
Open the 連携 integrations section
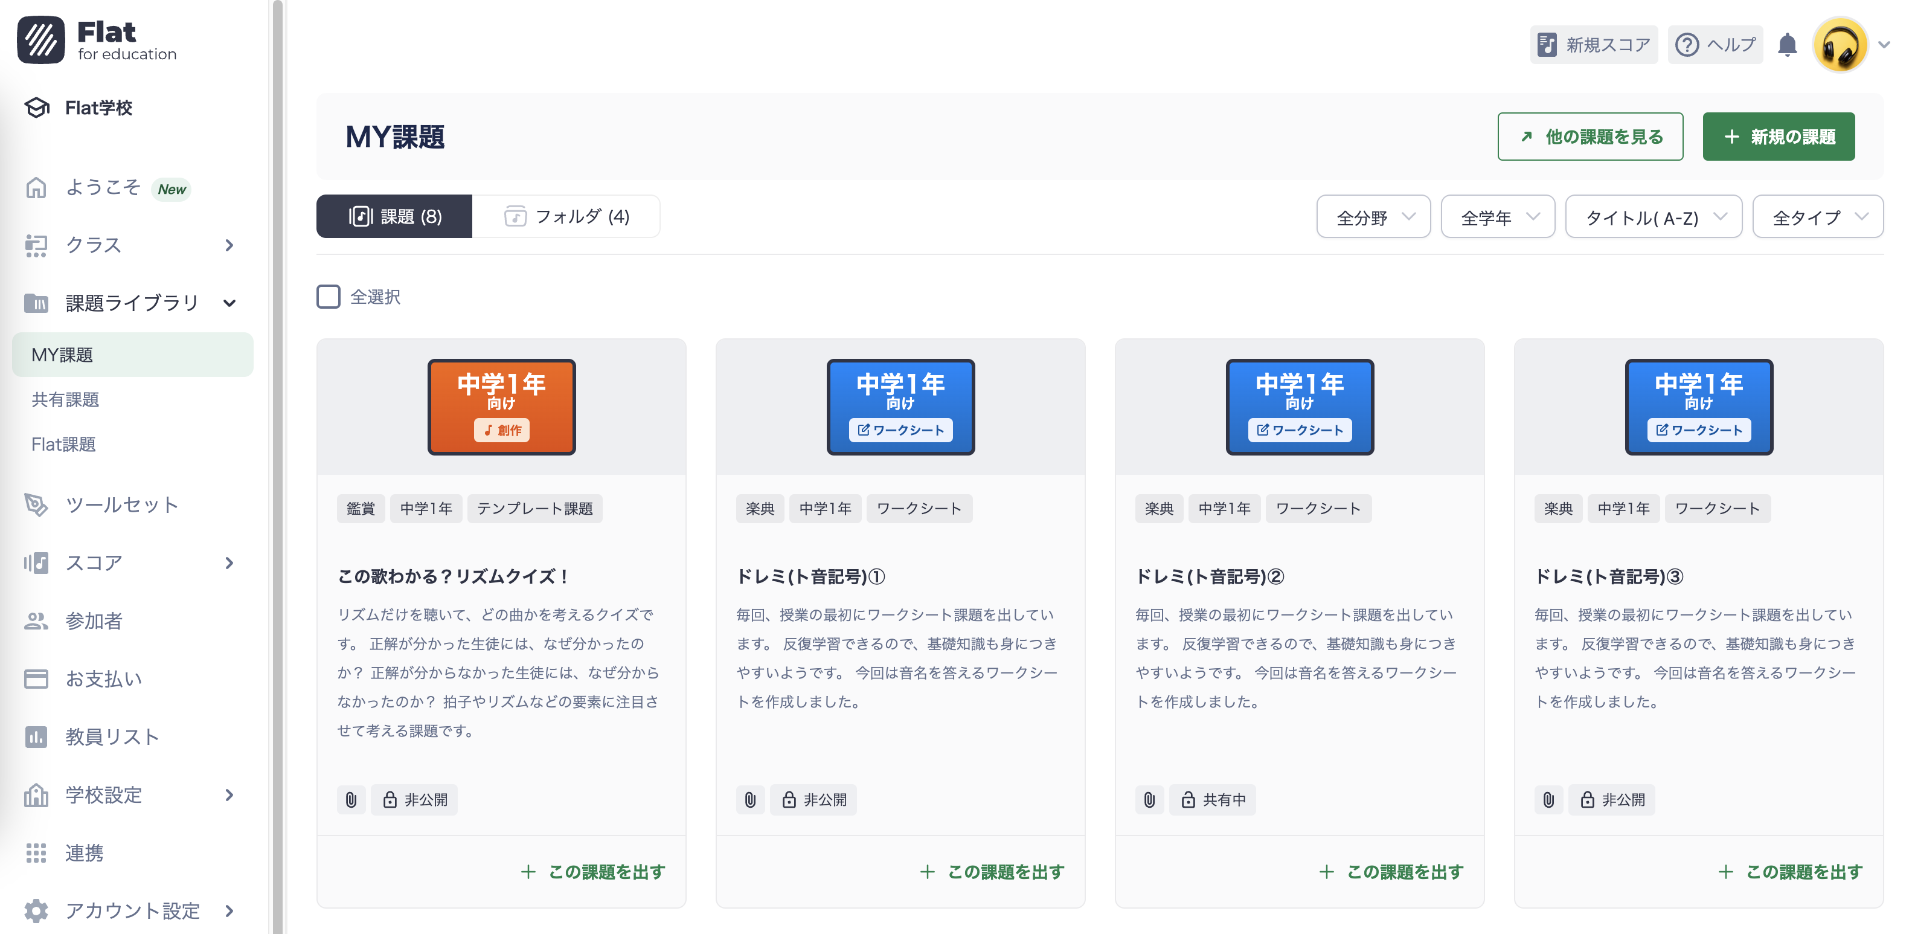point(84,853)
